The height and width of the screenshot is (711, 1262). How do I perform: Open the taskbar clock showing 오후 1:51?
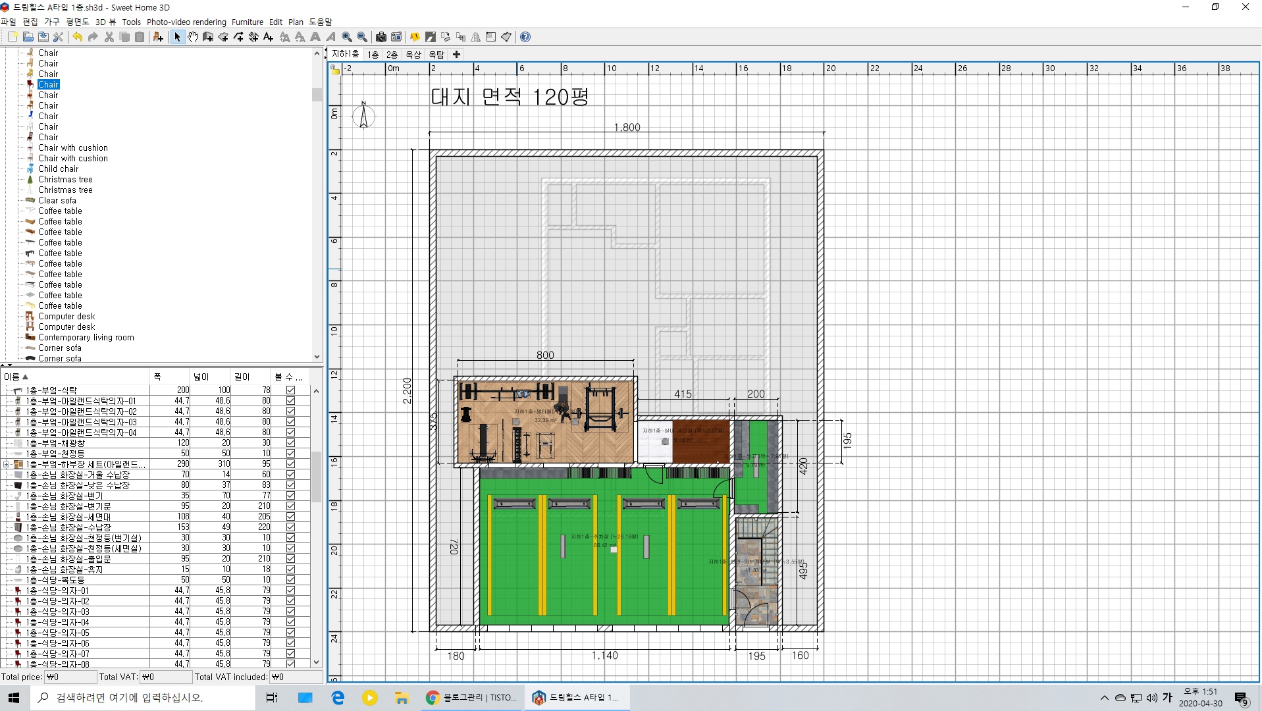[x=1200, y=698]
